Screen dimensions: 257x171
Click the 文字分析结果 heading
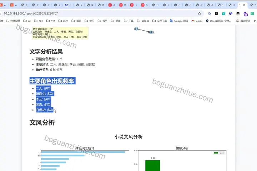(46, 52)
